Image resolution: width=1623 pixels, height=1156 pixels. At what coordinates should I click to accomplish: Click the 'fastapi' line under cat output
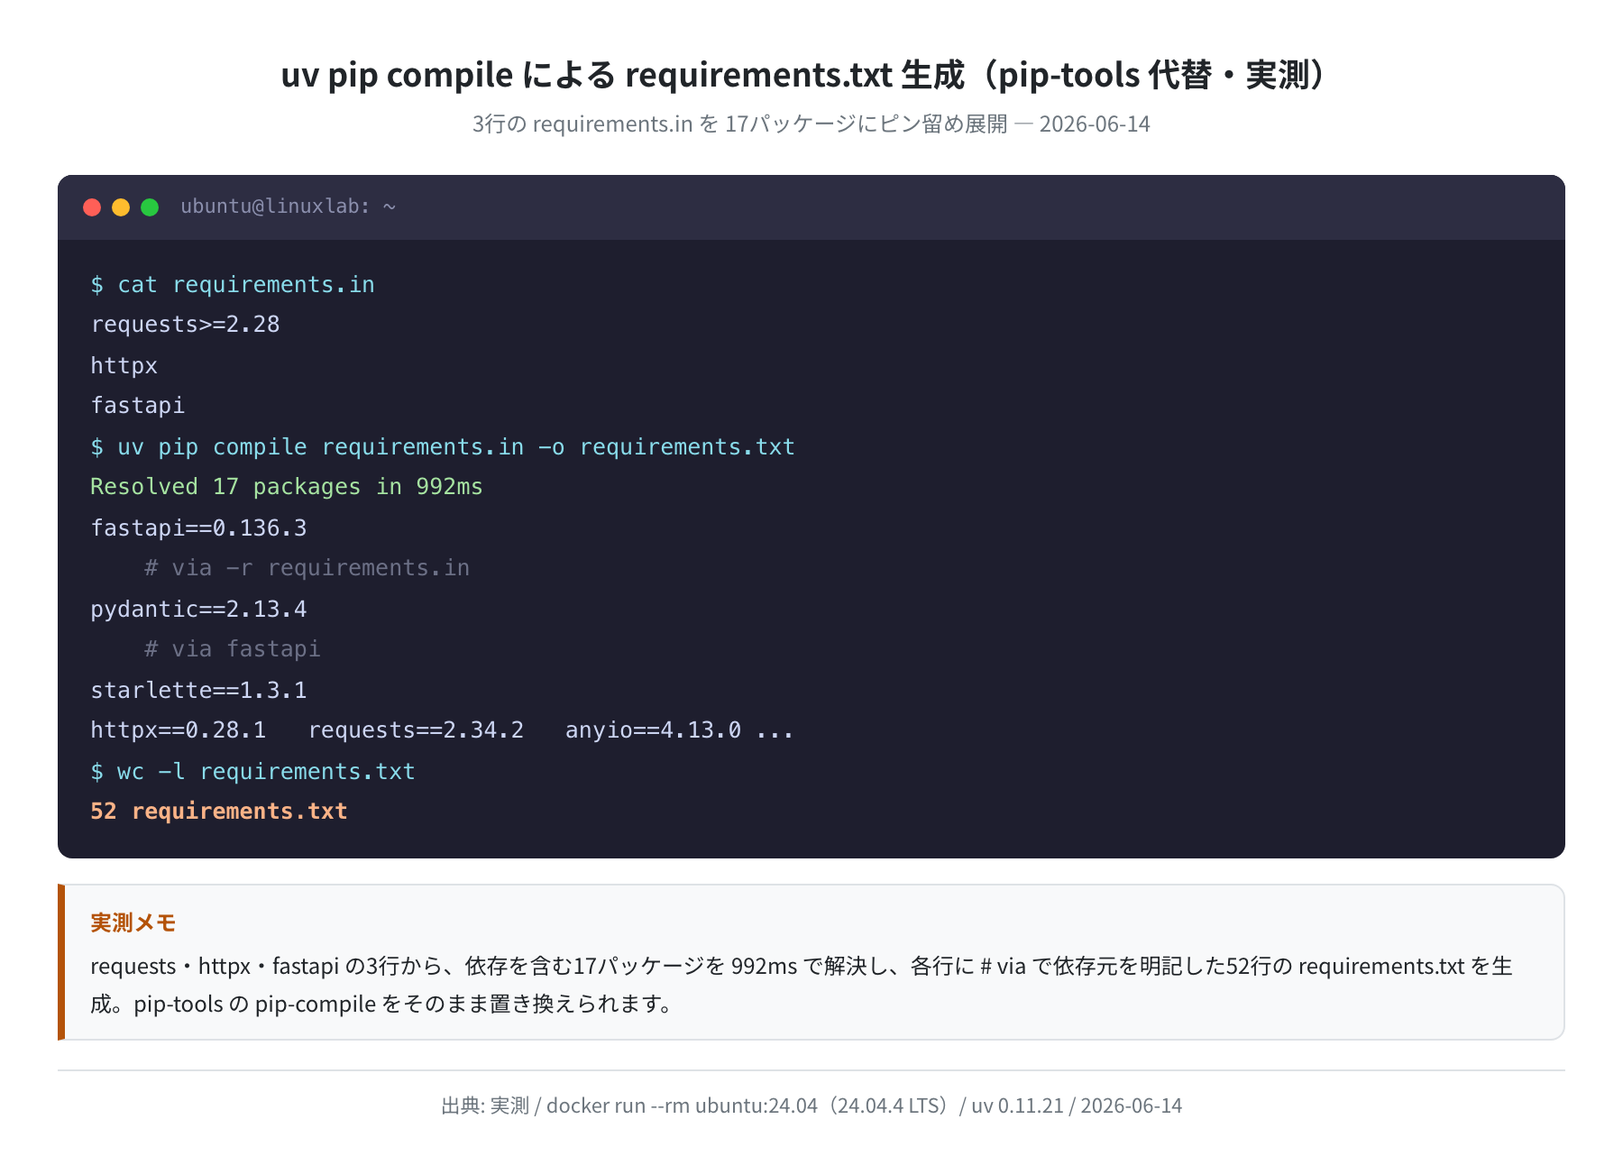pos(137,406)
